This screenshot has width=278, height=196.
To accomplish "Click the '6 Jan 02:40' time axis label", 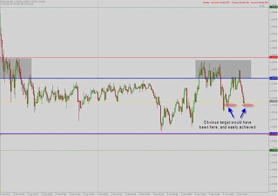I will (131, 194).
